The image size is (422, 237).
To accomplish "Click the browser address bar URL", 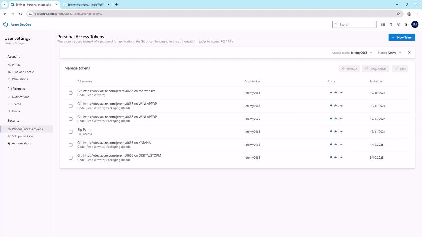I will (x=68, y=14).
